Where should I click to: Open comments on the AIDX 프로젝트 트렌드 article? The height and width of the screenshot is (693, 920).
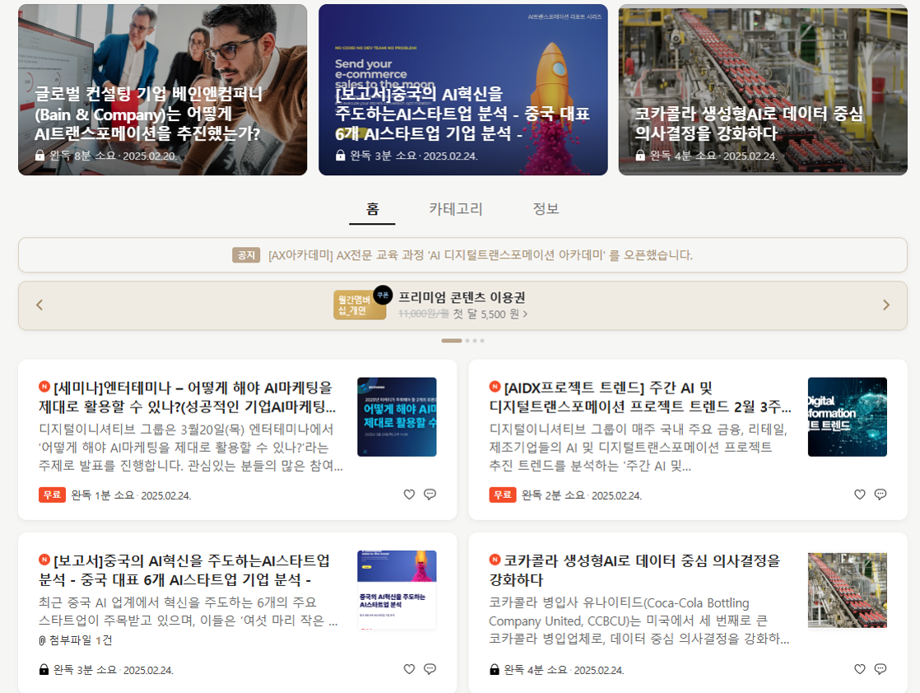click(x=881, y=495)
